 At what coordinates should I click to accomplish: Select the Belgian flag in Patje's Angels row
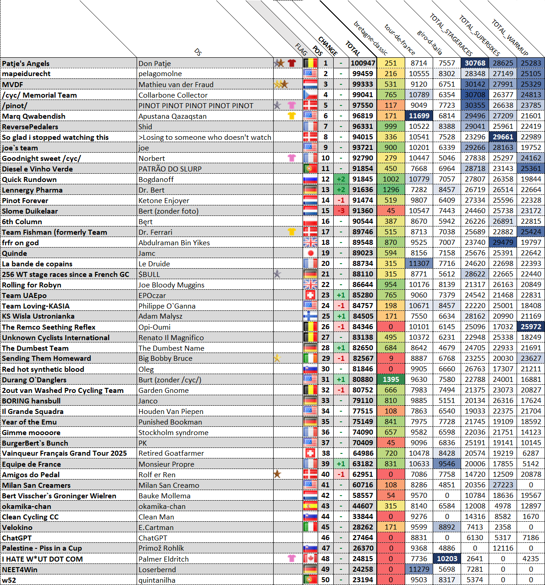click(x=310, y=63)
